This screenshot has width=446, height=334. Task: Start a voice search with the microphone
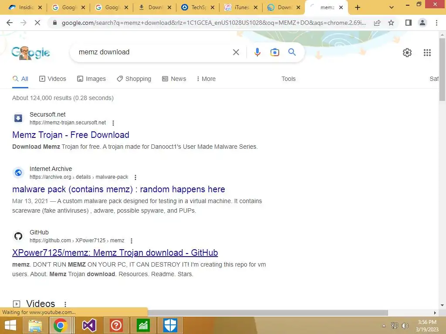click(x=257, y=52)
